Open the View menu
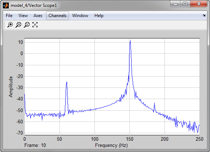210x152 pixels. 23,16
